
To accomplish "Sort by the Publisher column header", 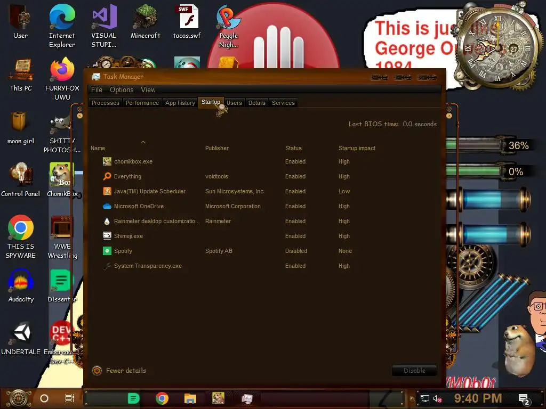I will point(217,148).
